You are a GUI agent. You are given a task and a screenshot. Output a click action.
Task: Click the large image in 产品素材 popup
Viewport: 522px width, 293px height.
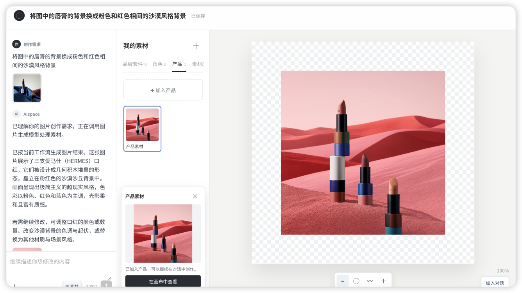tap(163, 233)
